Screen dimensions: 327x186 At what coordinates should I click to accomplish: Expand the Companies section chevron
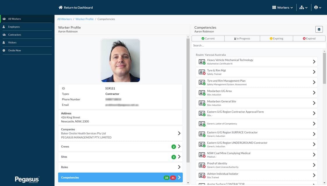[180, 133]
